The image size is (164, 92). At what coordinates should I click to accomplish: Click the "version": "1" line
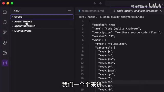click(104, 36)
